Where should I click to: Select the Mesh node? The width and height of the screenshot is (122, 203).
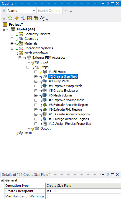pyautogui.click(x=28, y=133)
